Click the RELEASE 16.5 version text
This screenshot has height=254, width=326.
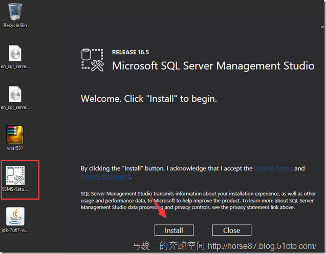coord(131,52)
